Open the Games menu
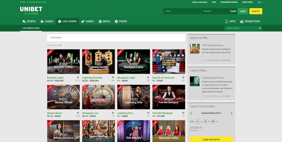The height and width of the screenshot is (142, 282). (x=88, y=21)
